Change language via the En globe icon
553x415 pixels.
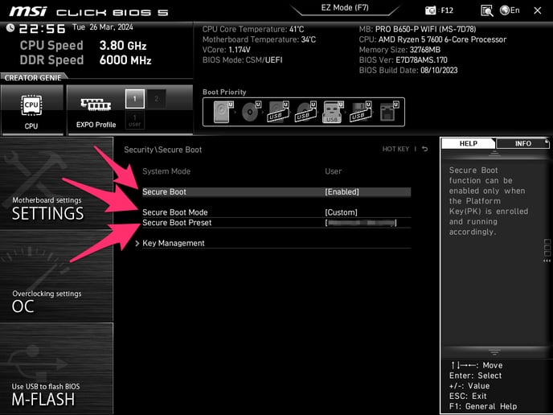pos(510,10)
